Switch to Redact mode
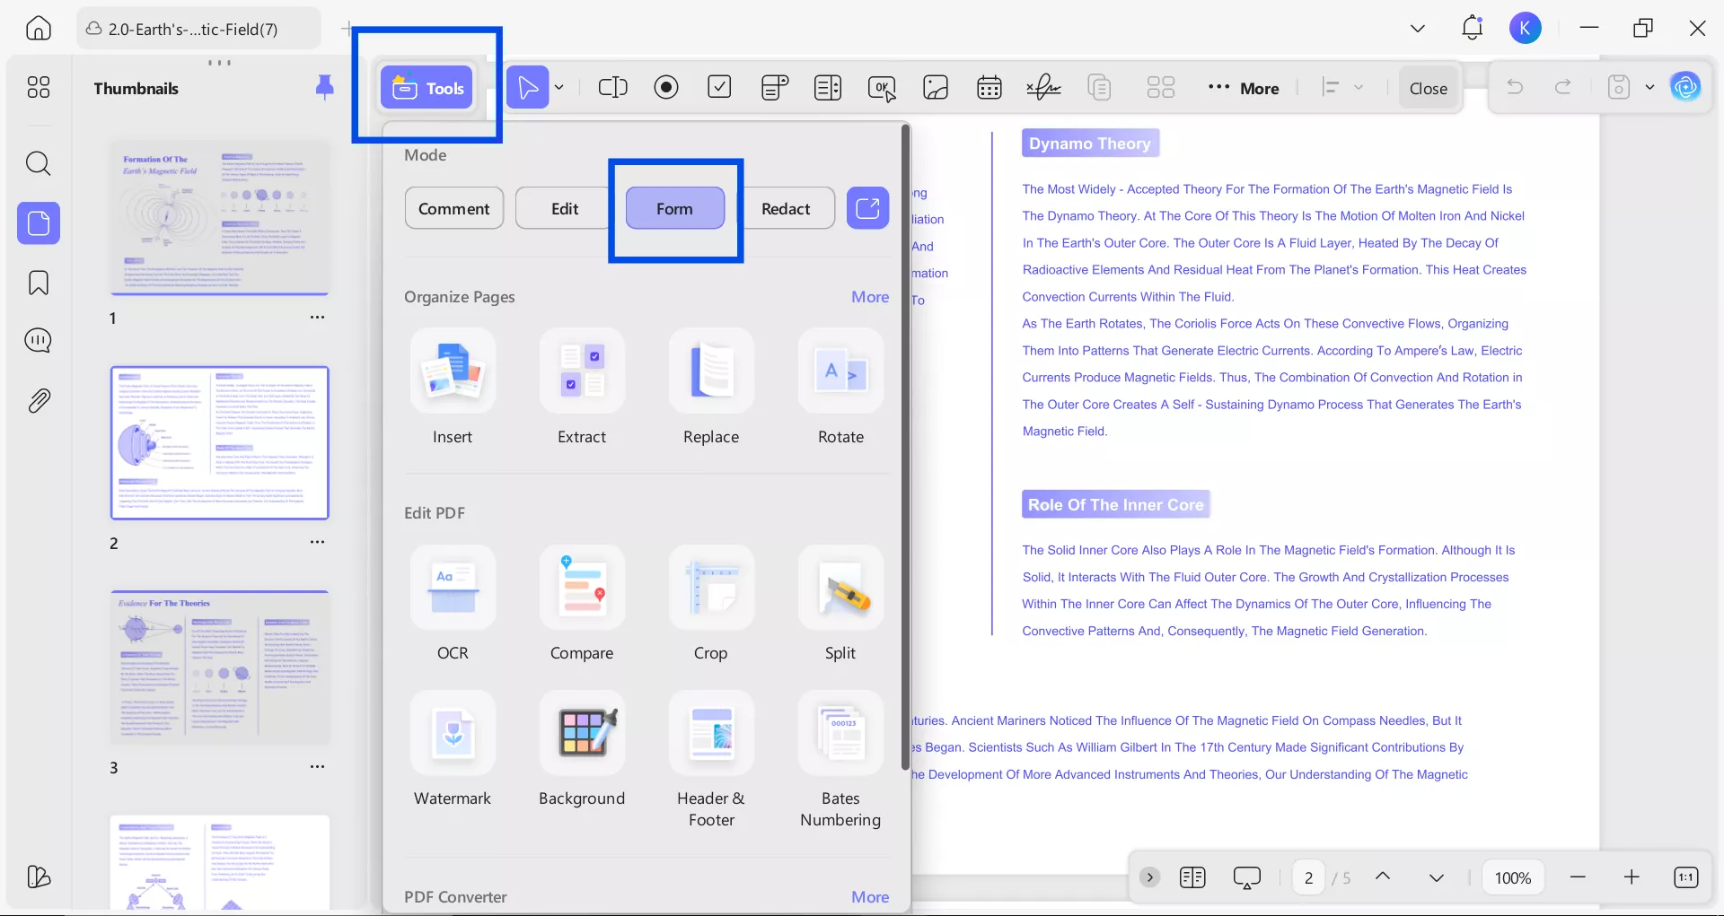Image resolution: width=1724 pixels, height=916 pixels. tap(786, 208)
